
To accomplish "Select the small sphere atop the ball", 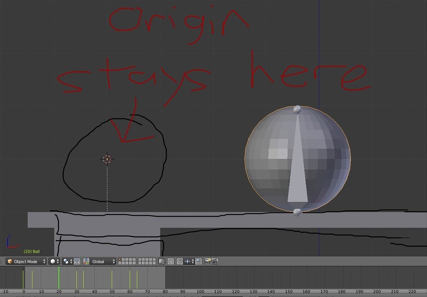I will coord(297,109).
